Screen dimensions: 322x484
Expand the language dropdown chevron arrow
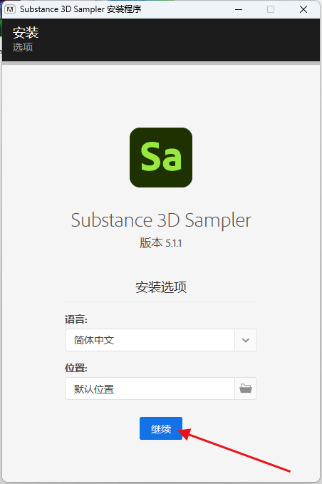point(246,340)
